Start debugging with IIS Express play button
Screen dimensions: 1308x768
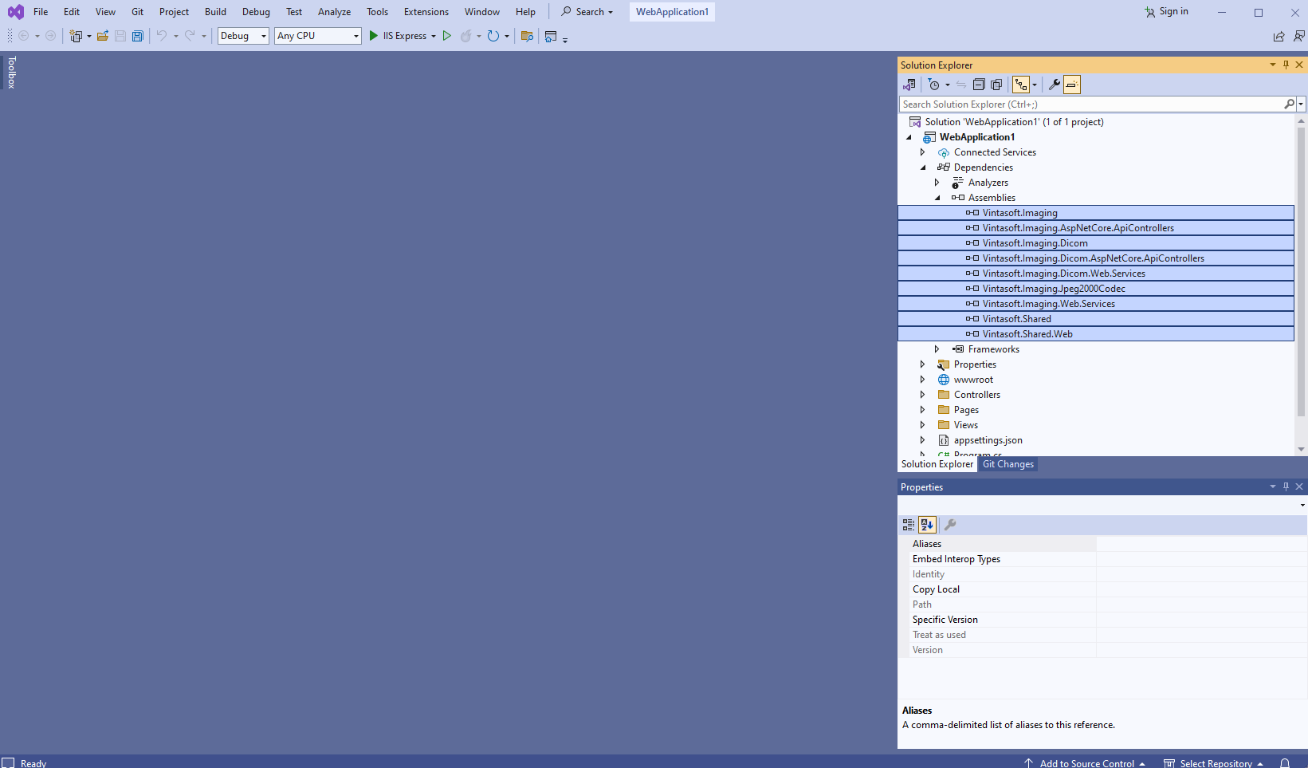[373, 36]
